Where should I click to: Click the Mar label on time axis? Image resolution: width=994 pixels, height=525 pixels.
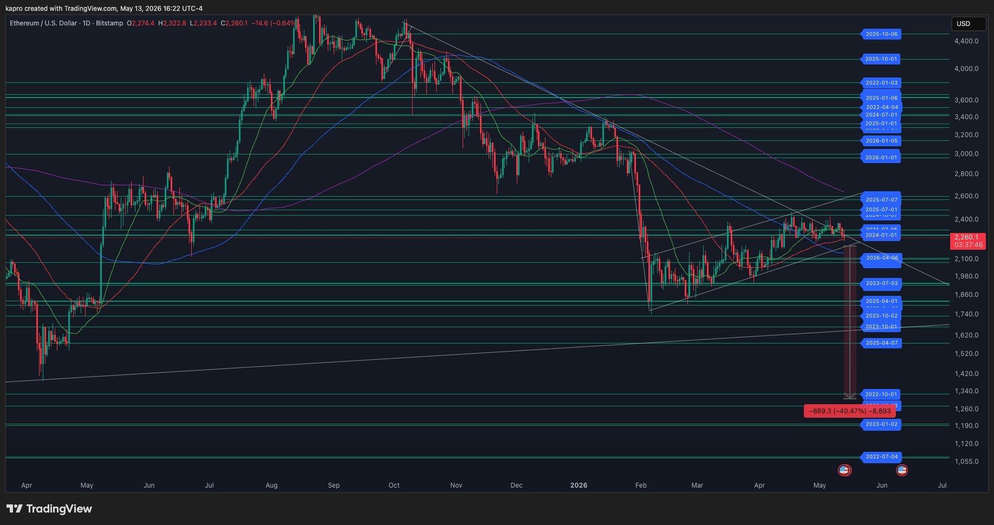[697, 485]
